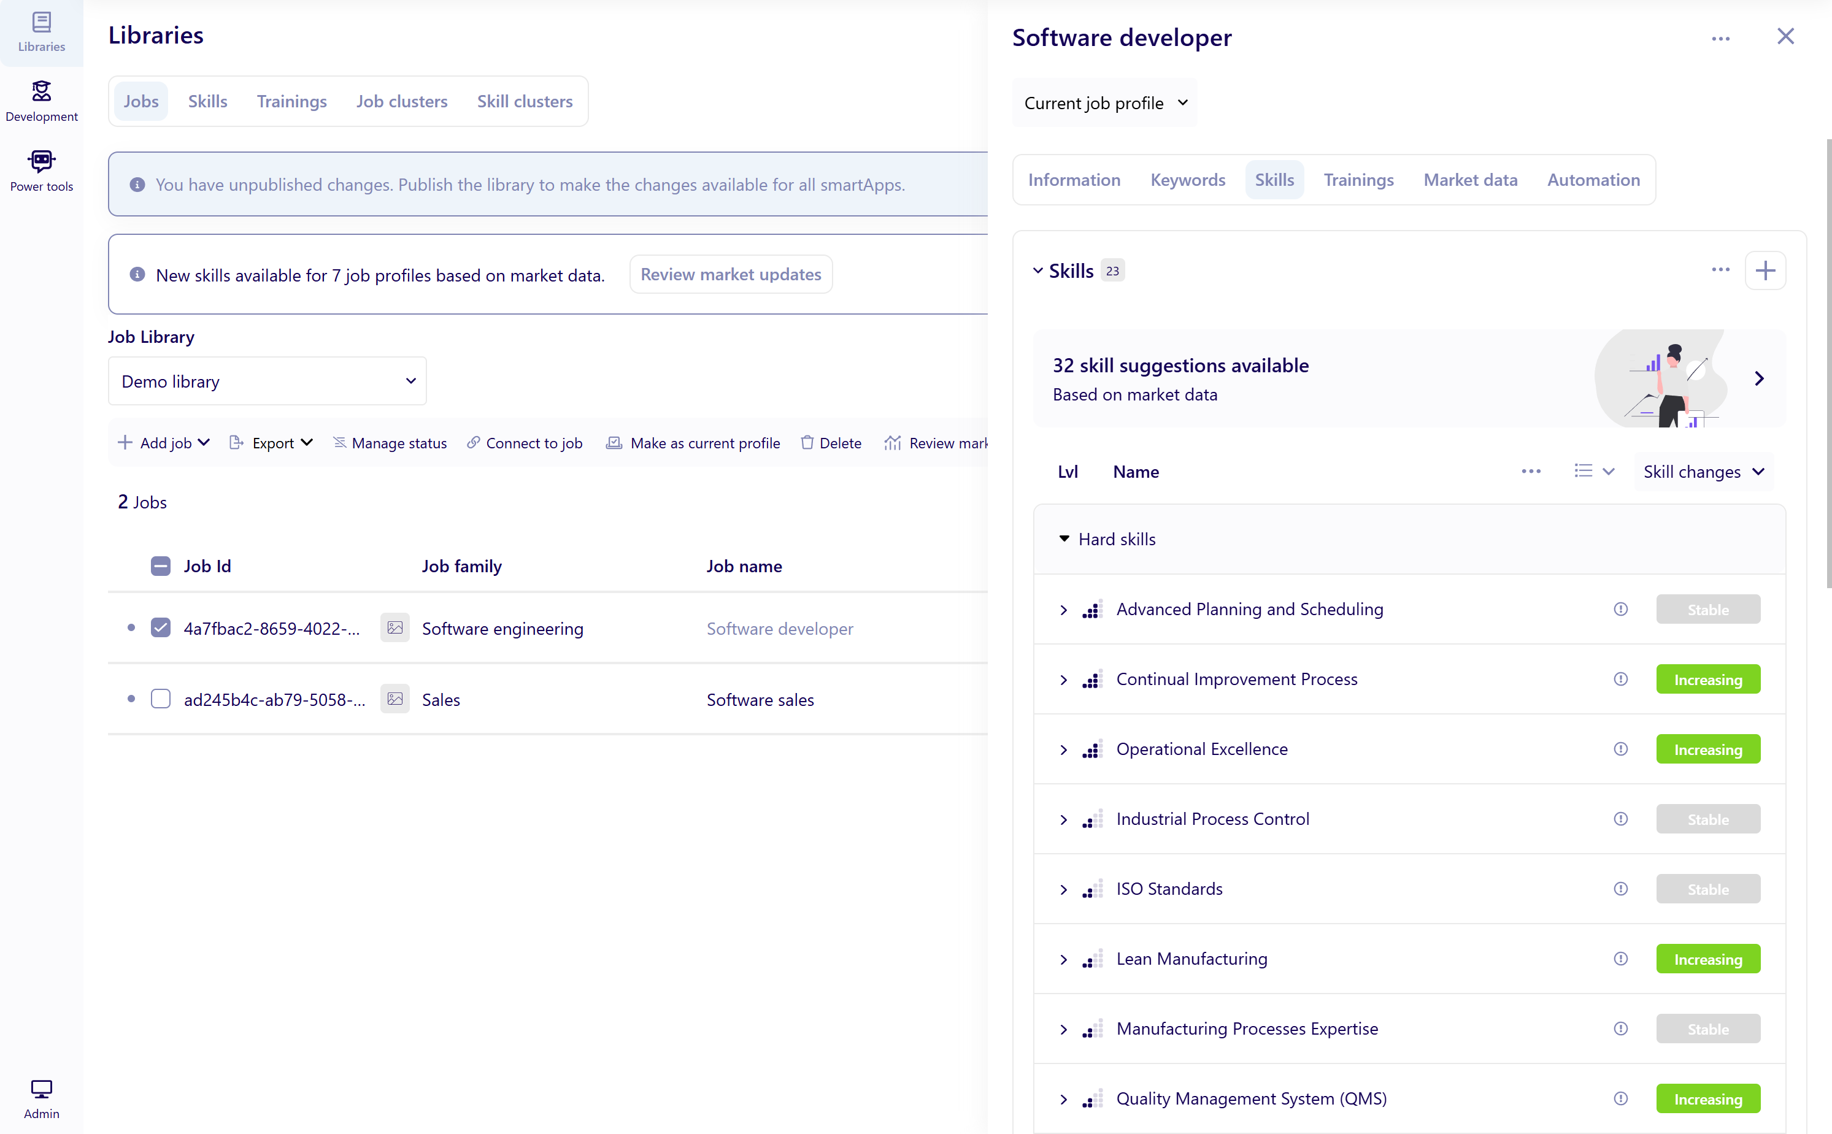Switch to the Skill clusters tab
This screenshot has width=1832, height=1134.
(525, 101)
